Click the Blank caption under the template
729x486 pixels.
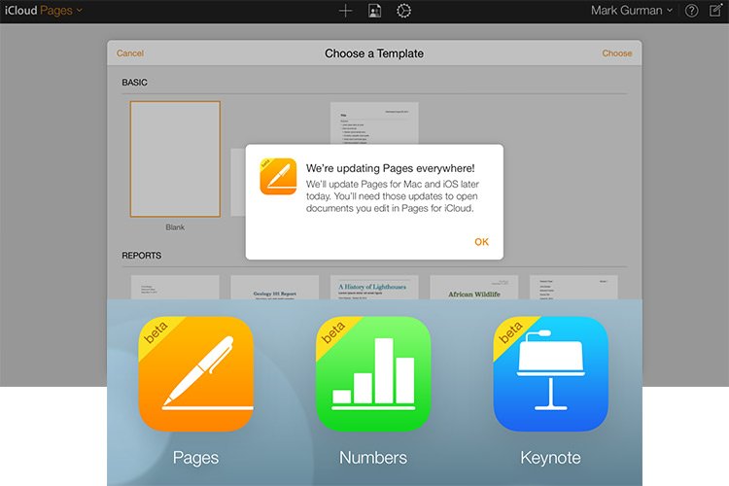[175, 226]
